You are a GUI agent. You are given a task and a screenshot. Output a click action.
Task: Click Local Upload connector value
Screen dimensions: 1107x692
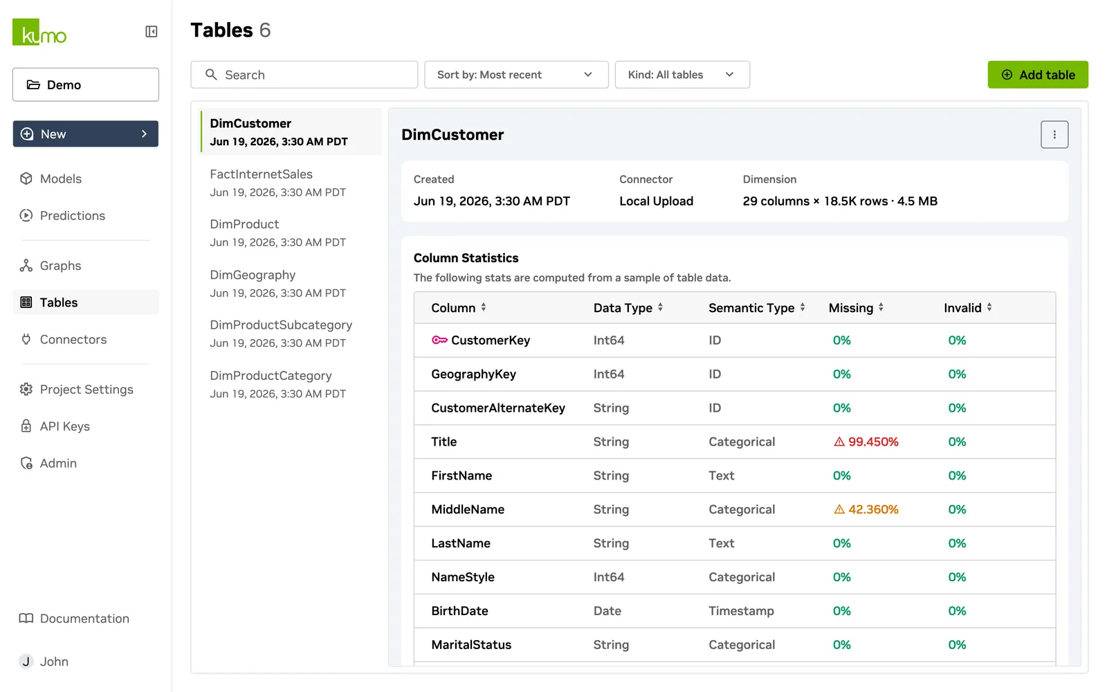pyautogui.click(x=656, y=201)
